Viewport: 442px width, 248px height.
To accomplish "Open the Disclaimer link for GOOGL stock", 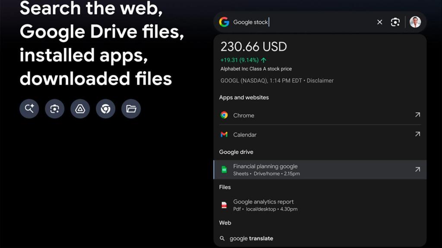I will 320,81.
